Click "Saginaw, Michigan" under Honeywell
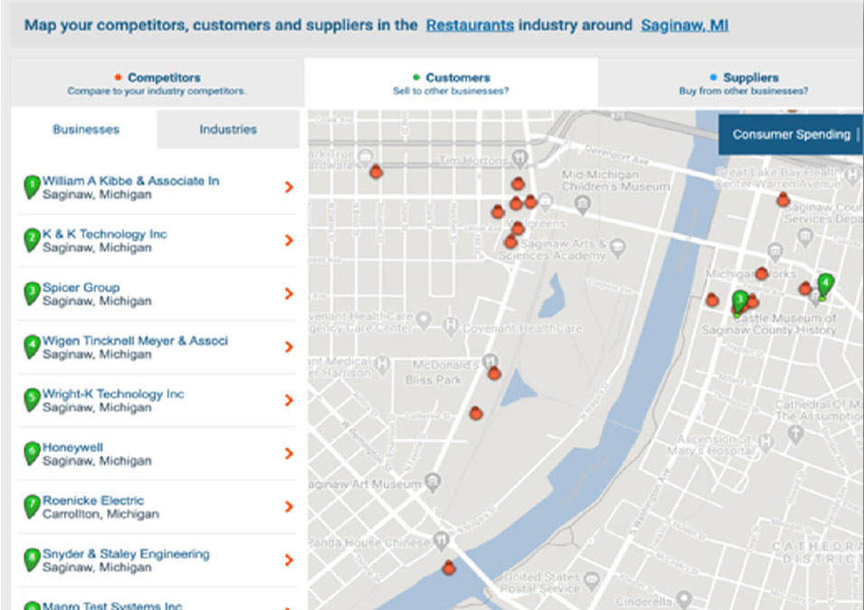 97,461
